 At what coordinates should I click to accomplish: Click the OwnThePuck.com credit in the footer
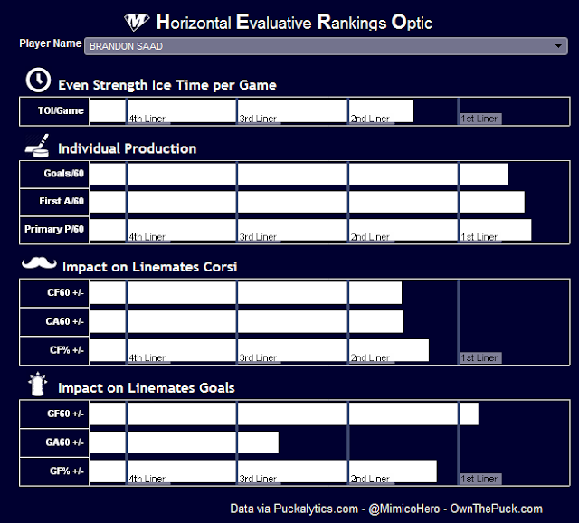[497, 509]
